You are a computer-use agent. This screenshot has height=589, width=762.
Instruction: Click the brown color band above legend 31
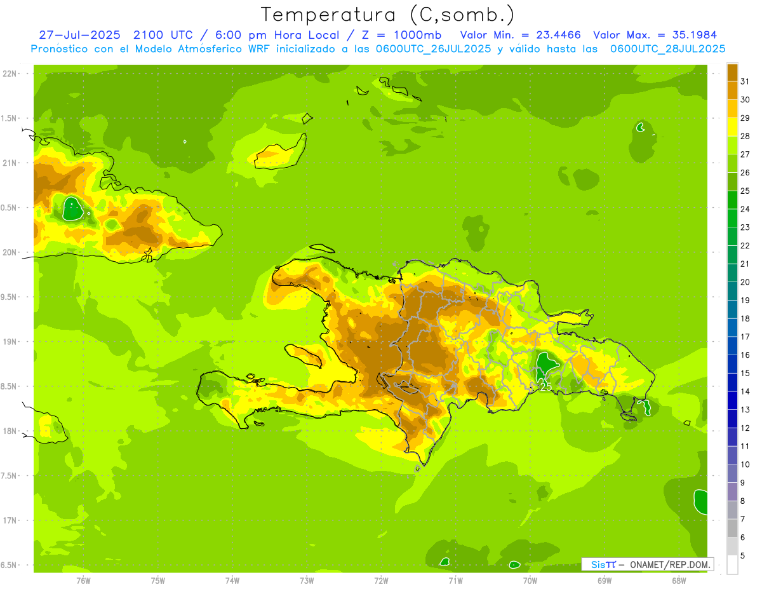(732, 72)
